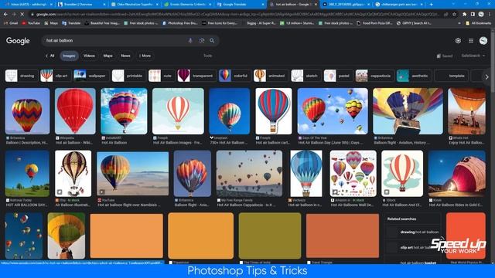Screen dimensions: 495x278
Task: Open a new browser tab
Action: tap(432, 5)
